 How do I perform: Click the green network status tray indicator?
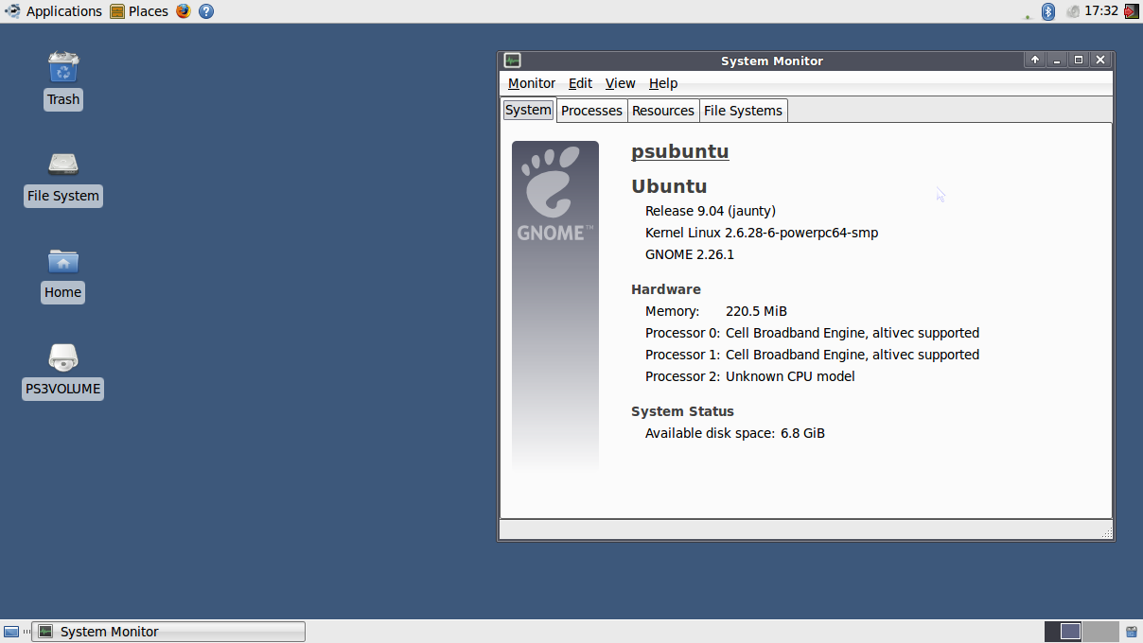1028,16
